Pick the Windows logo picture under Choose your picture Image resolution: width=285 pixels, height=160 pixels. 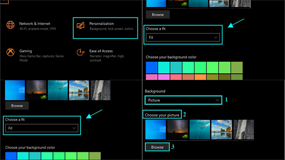(156, 129)
